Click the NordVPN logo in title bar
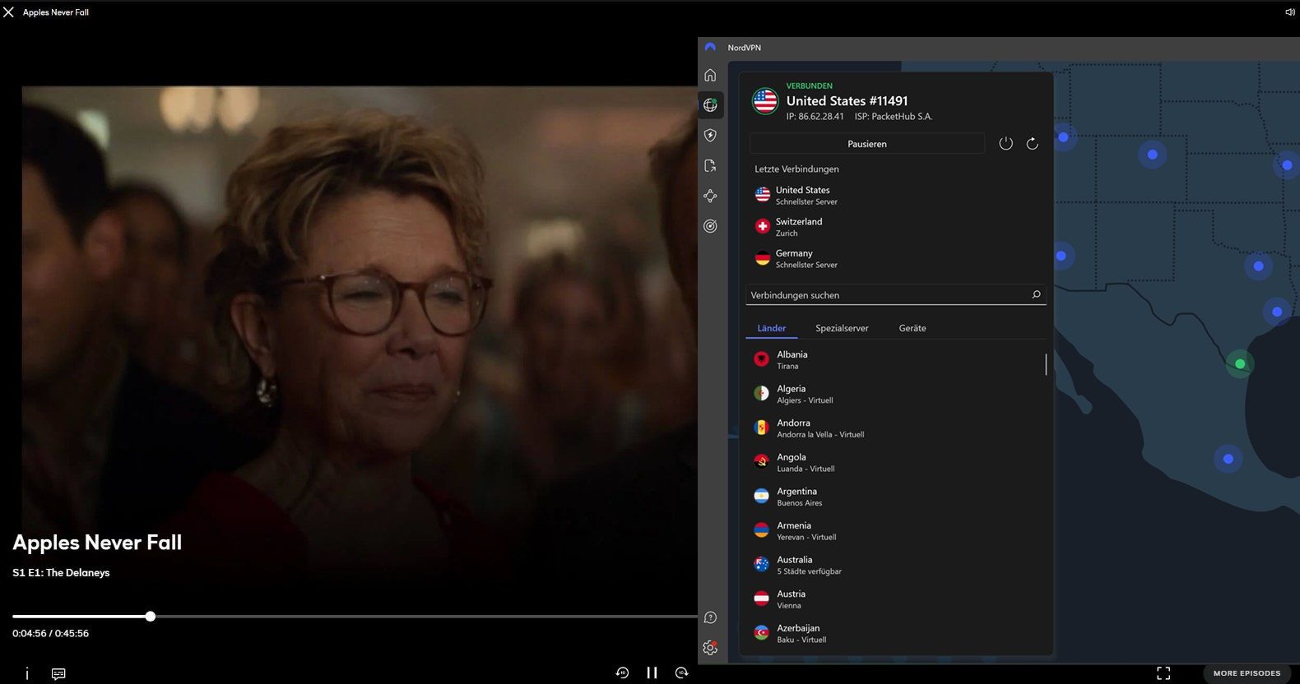 710,48
